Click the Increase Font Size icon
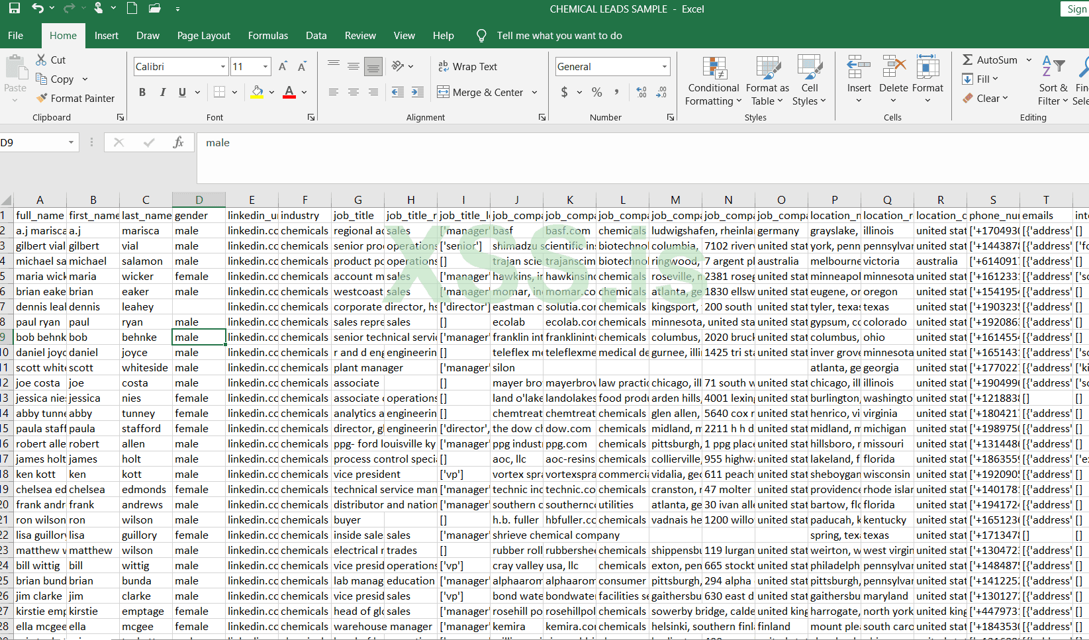Screen dimensions: 1089x640 tap(283, 66)
